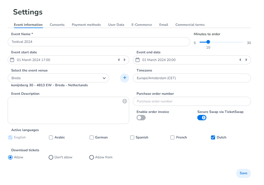Open the E-Commerce tab
This screenshot has height=185, width=264.
(142, 25)
